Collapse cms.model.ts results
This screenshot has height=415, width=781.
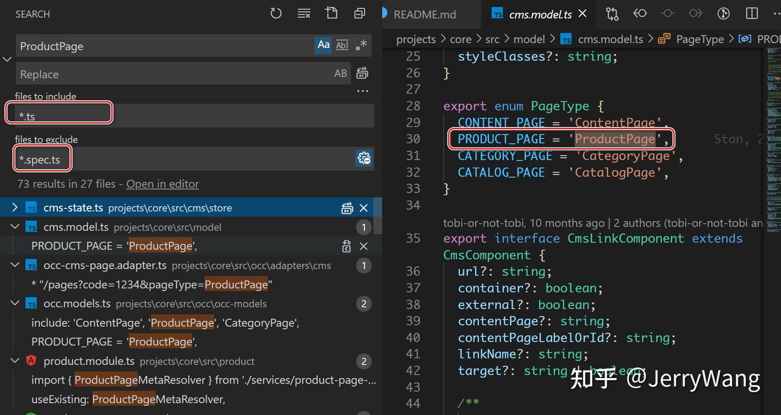click(x=15, y=227)
